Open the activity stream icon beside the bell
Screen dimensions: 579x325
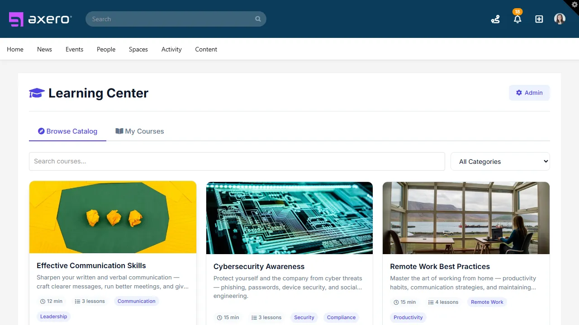(495, 19)
